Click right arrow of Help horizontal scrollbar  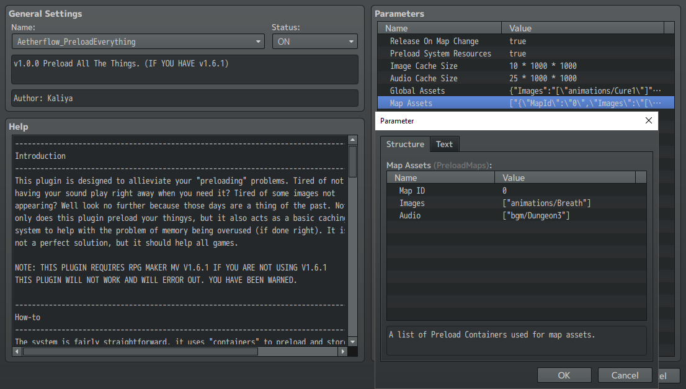[344, 351]
